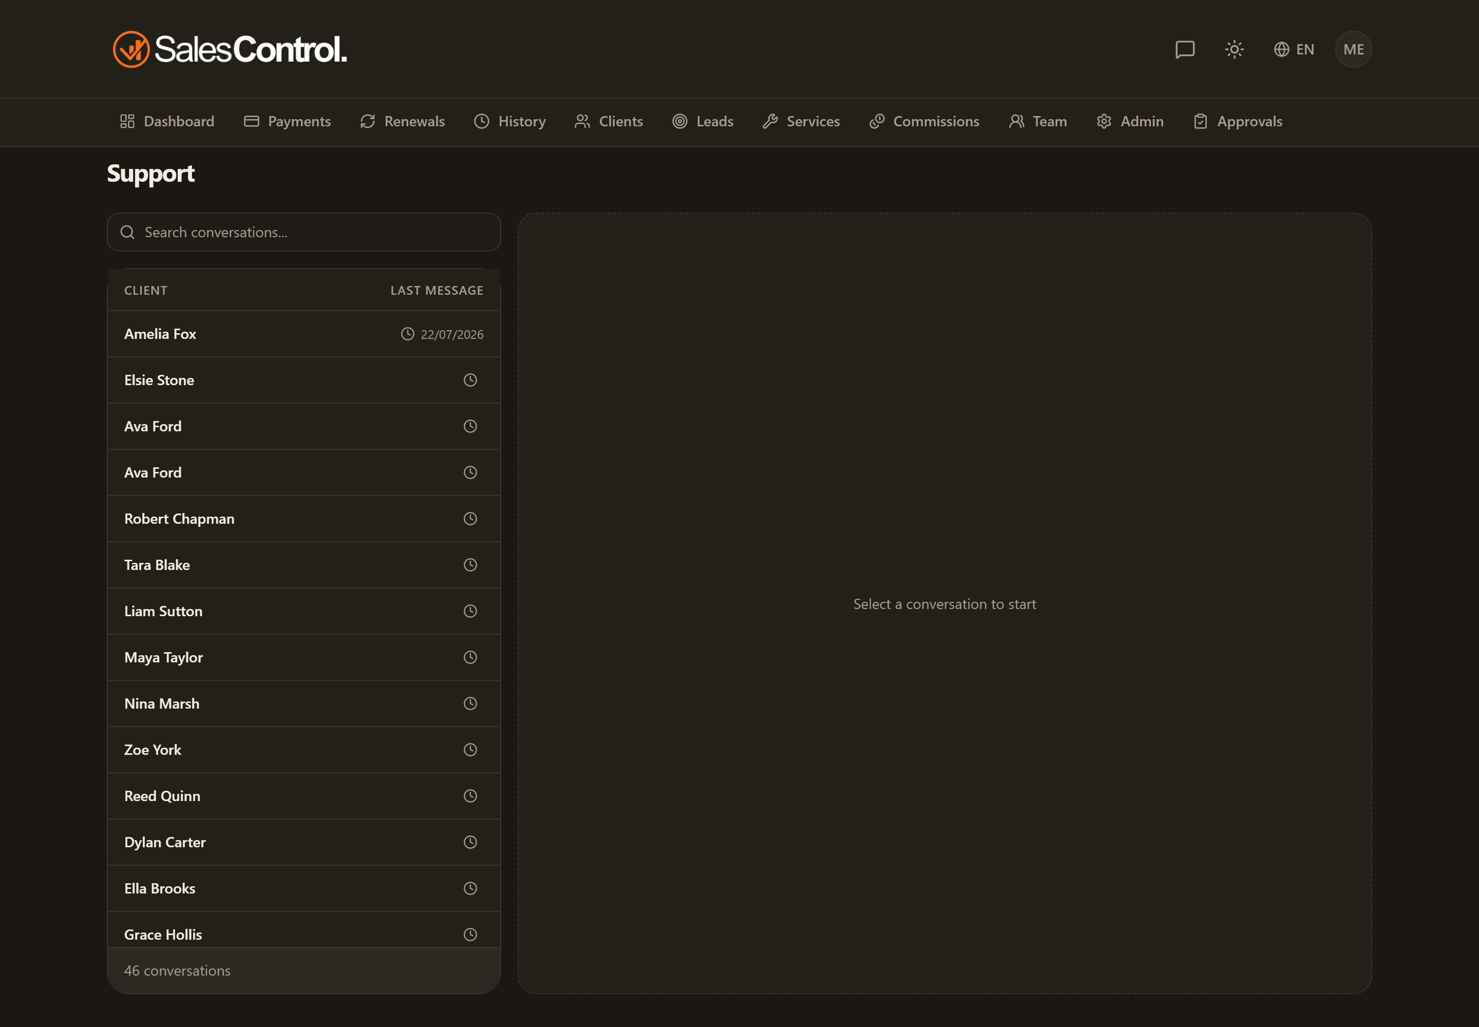Image resolution: width=1479 pixels, height=1027 pixels.
Task: Open the History page
Action: click(510, 122)
